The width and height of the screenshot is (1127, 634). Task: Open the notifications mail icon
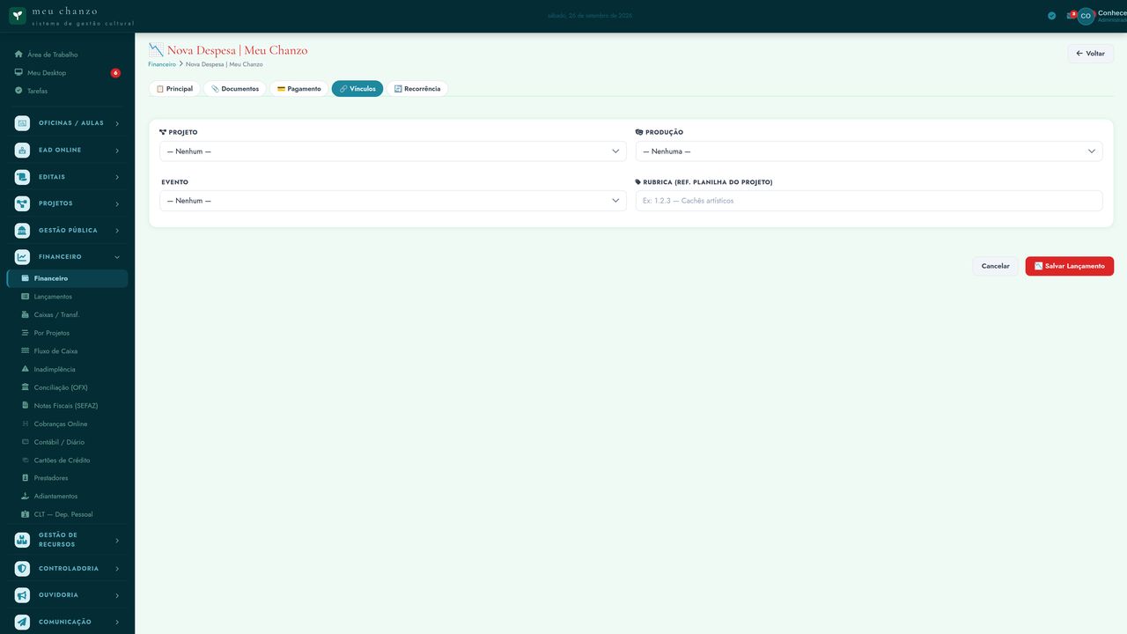coord(1071,16)
